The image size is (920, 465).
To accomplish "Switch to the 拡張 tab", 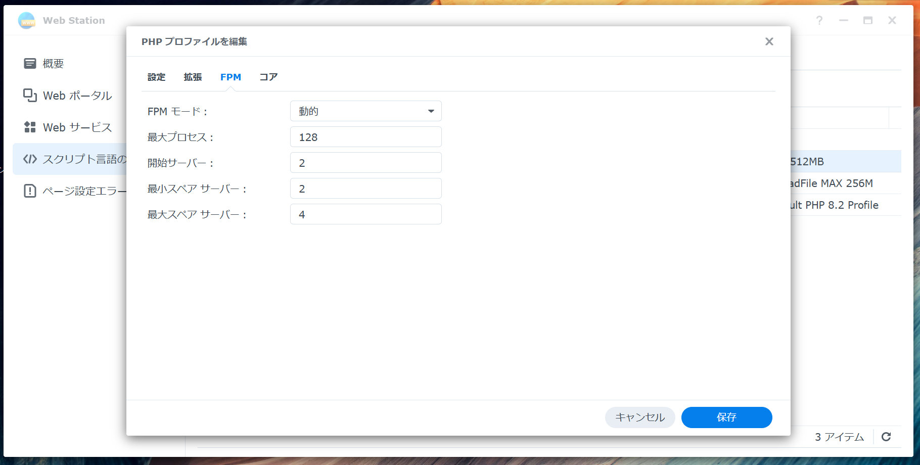I will [193, 77].
